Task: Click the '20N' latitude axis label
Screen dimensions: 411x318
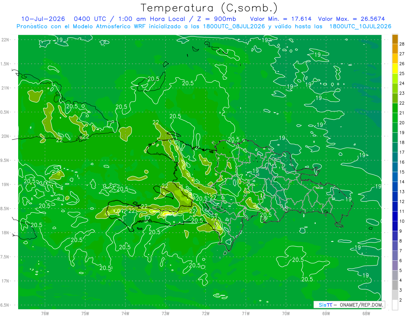Action: tap(6, 136)
